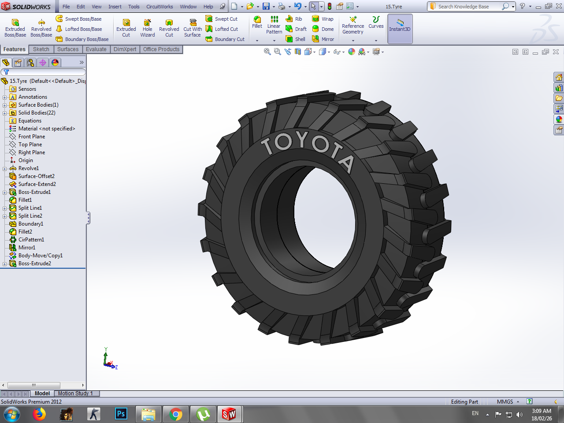
Task: Expand the Boss-Extrude2 feature
Action: (x=5, y=263)
